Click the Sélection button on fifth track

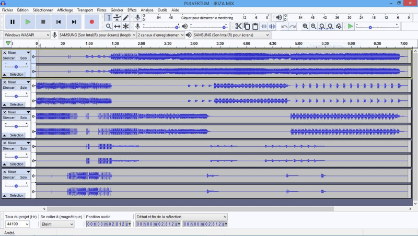(16, 195)
